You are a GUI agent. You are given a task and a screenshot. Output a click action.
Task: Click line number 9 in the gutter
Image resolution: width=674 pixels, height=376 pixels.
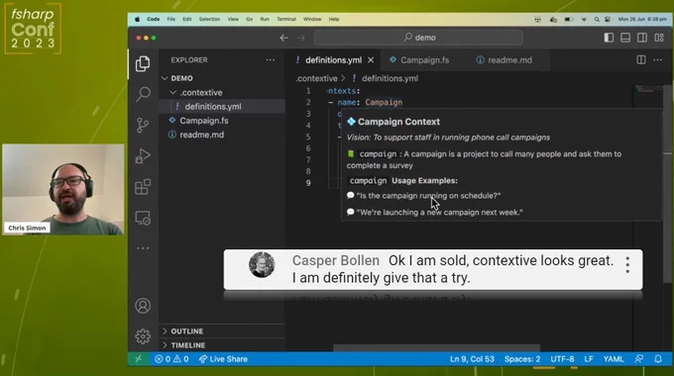pyautogui.click(x=308, y=183)
